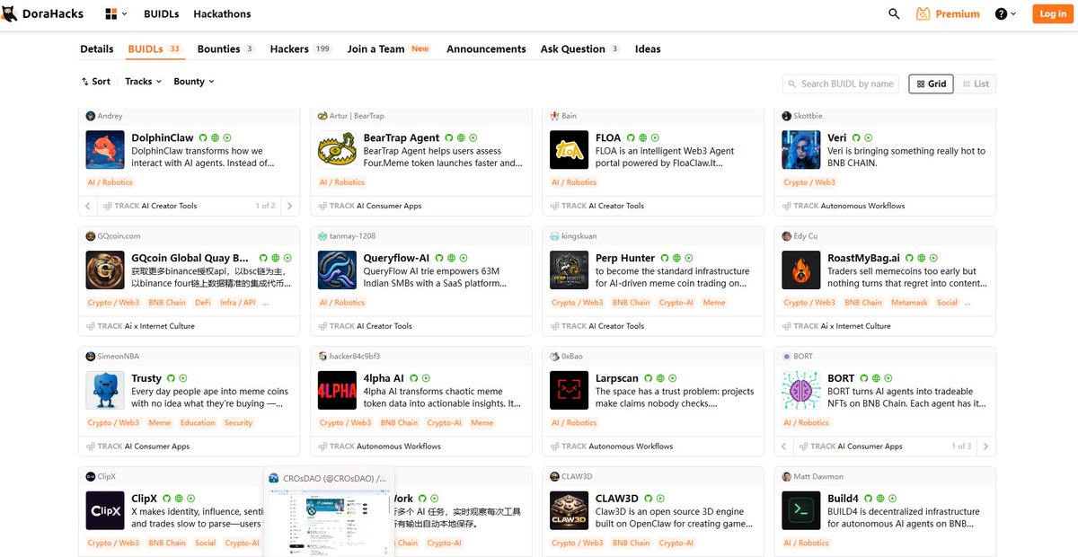Click the CLAW3D project thumbnail

point(569,511)
